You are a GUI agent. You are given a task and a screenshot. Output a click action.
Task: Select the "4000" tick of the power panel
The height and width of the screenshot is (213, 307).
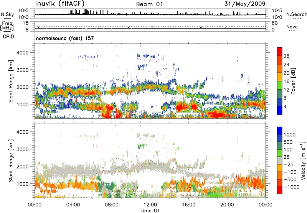tap(22, 53)
